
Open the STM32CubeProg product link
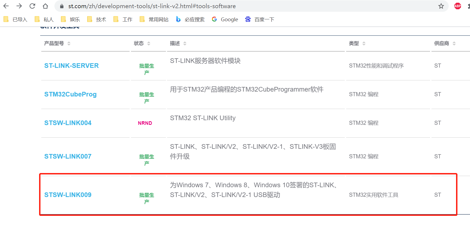(70, 94)
